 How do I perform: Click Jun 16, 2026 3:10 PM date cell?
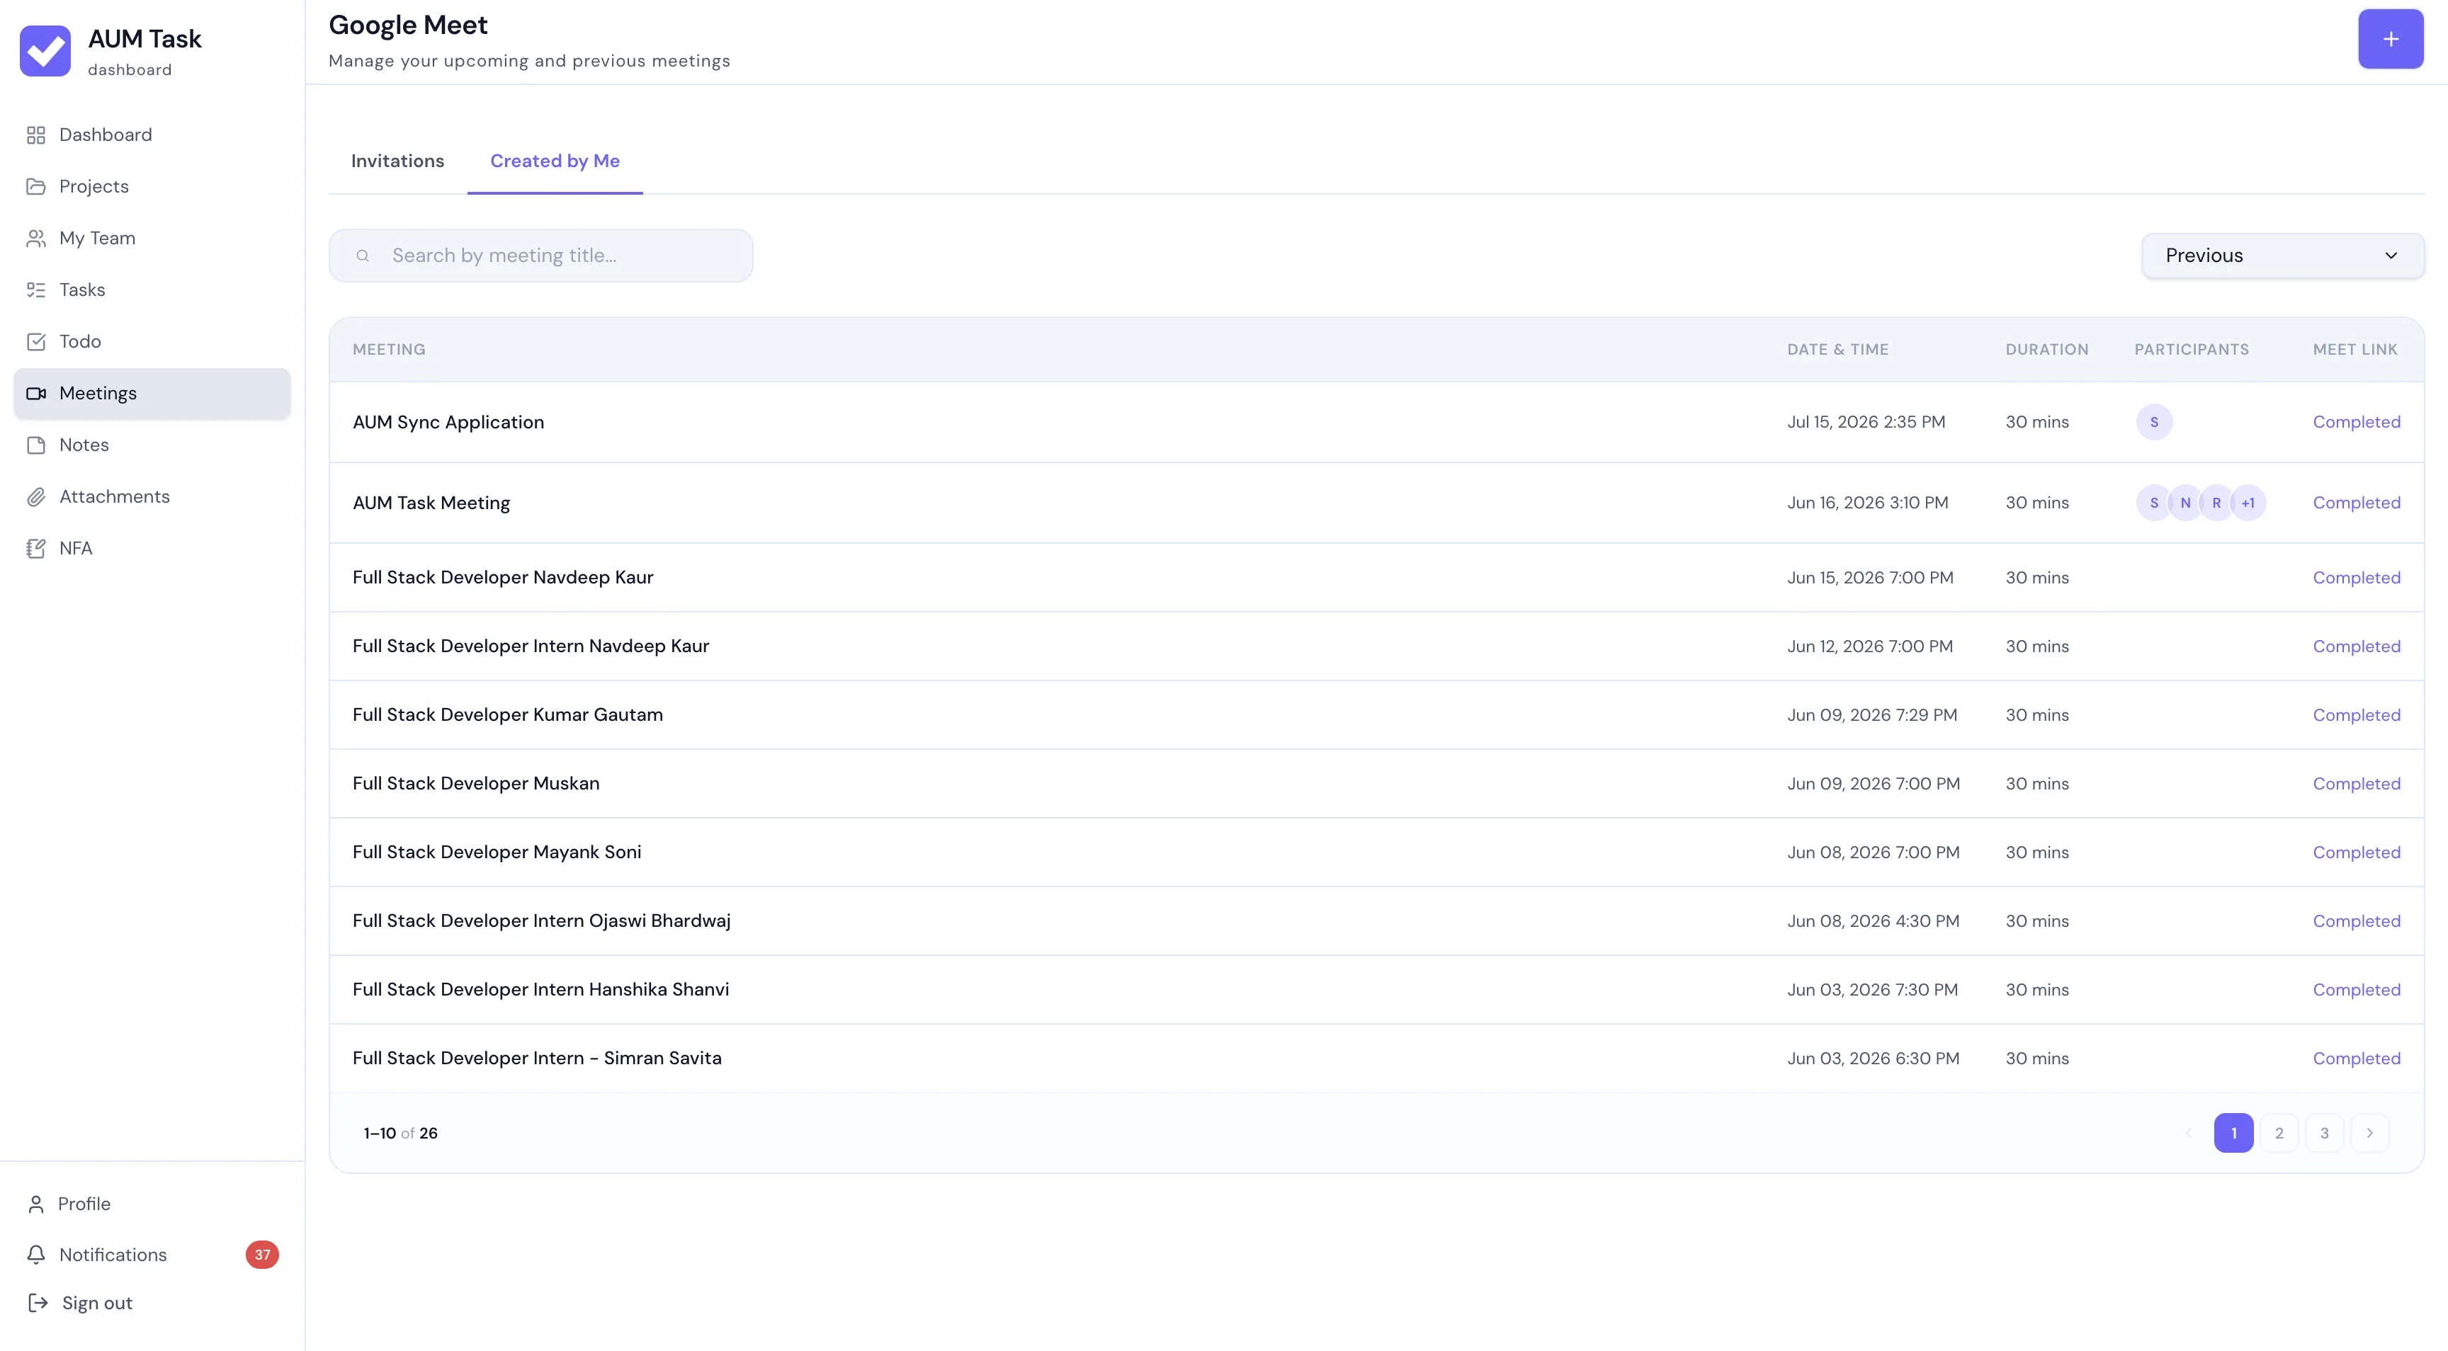[1867, 503]
